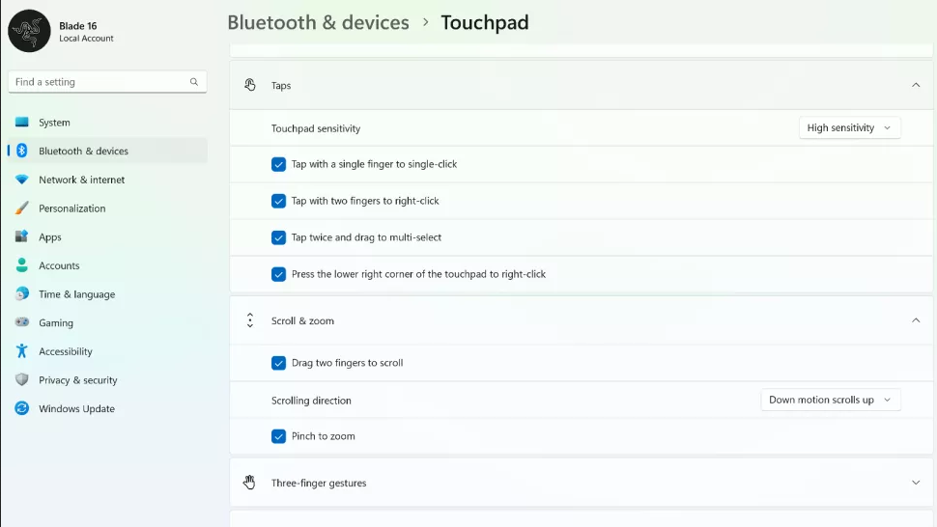The width and height of the screenshot is (937, 527).
Task: Click the Scroll & zoom header label
Action: tap(302, 320)
